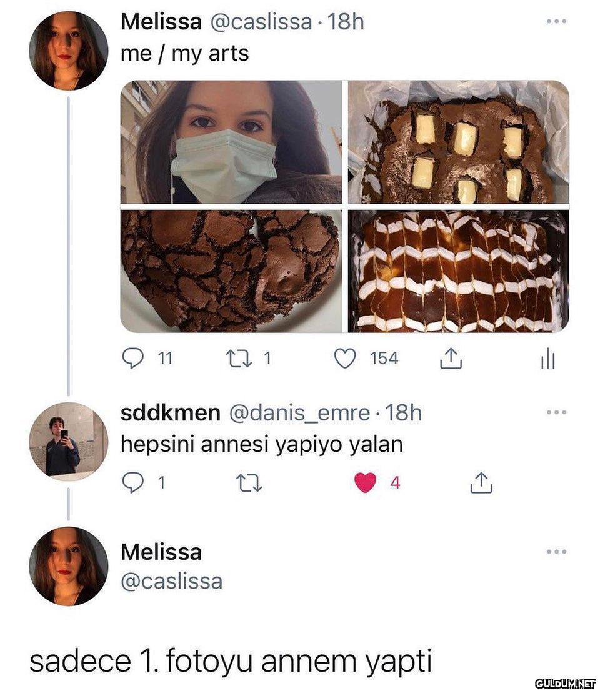Like Melissa's tweet with 154 likes
The width and height of the screenshot is (598, 691).
[x=346, y=359]
